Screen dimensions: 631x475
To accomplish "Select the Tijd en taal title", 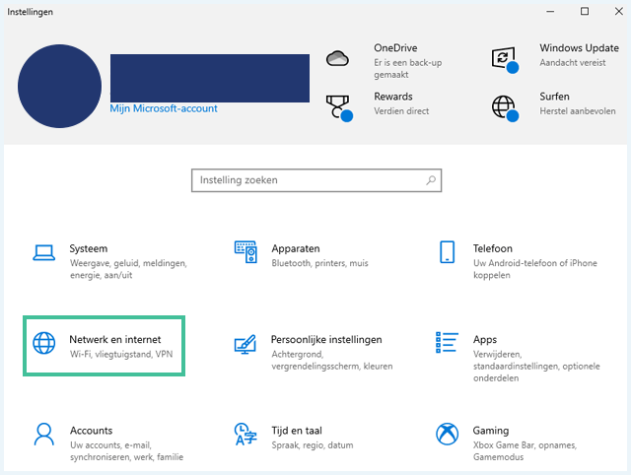I will click(x=297, y=431).
